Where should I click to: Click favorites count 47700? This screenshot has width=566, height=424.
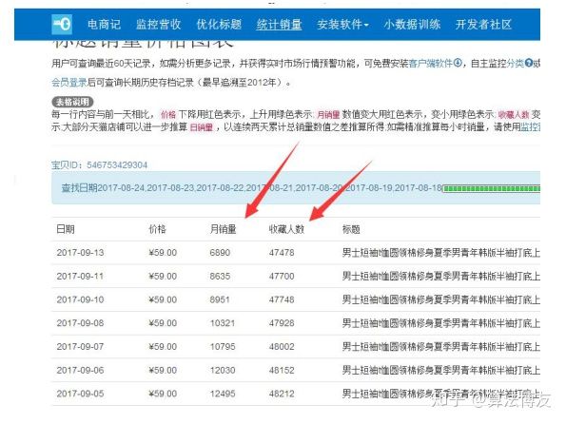click(x=282, y=277)
